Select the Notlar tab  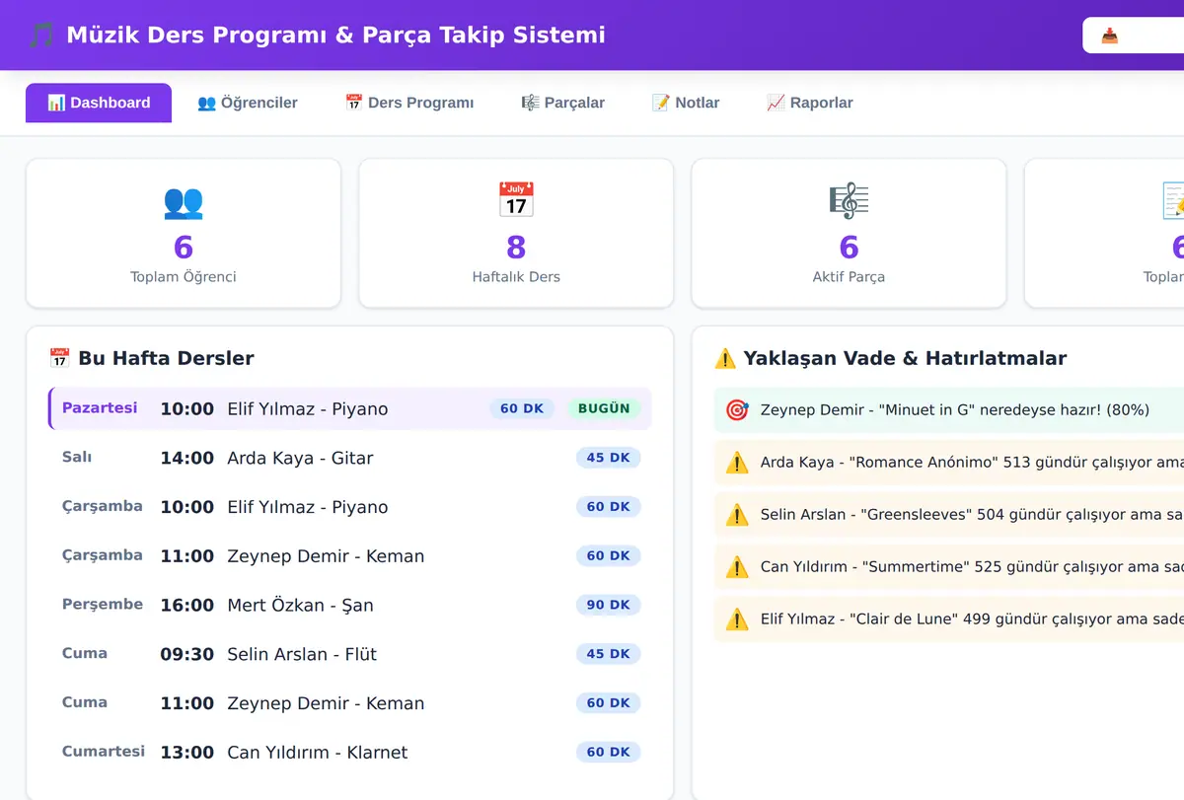click(686, 103)
